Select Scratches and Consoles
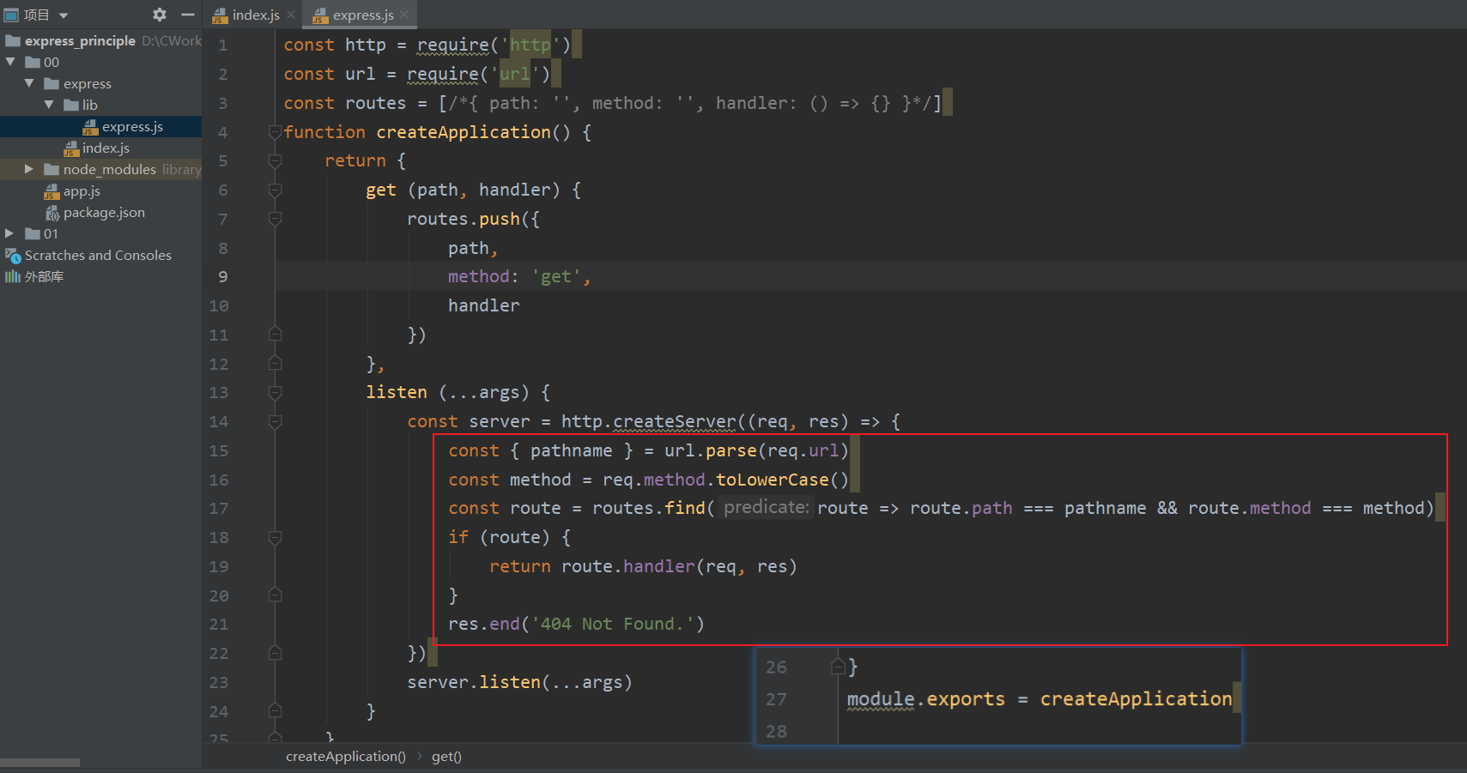Screen dimensions: 1467x773 [98, 255]
